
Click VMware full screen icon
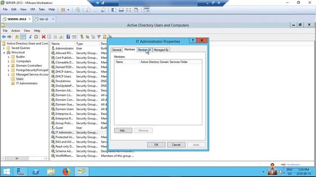[x=128, y=10]
